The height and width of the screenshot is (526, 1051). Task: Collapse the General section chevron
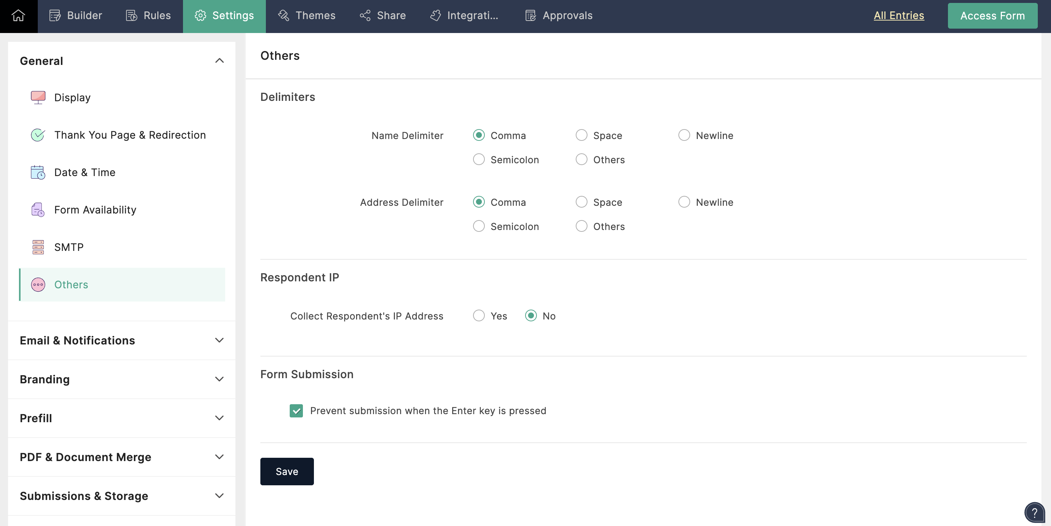click(x=219, y=61)
